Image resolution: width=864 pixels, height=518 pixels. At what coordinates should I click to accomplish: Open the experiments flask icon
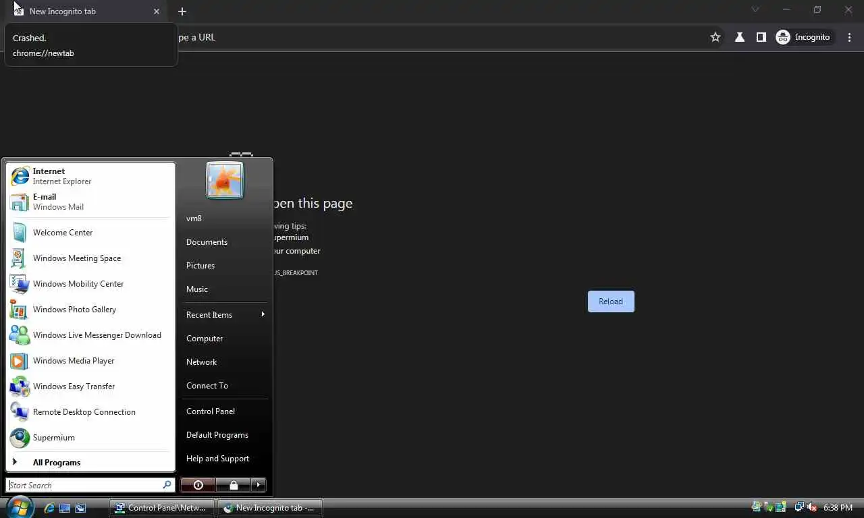740,37
